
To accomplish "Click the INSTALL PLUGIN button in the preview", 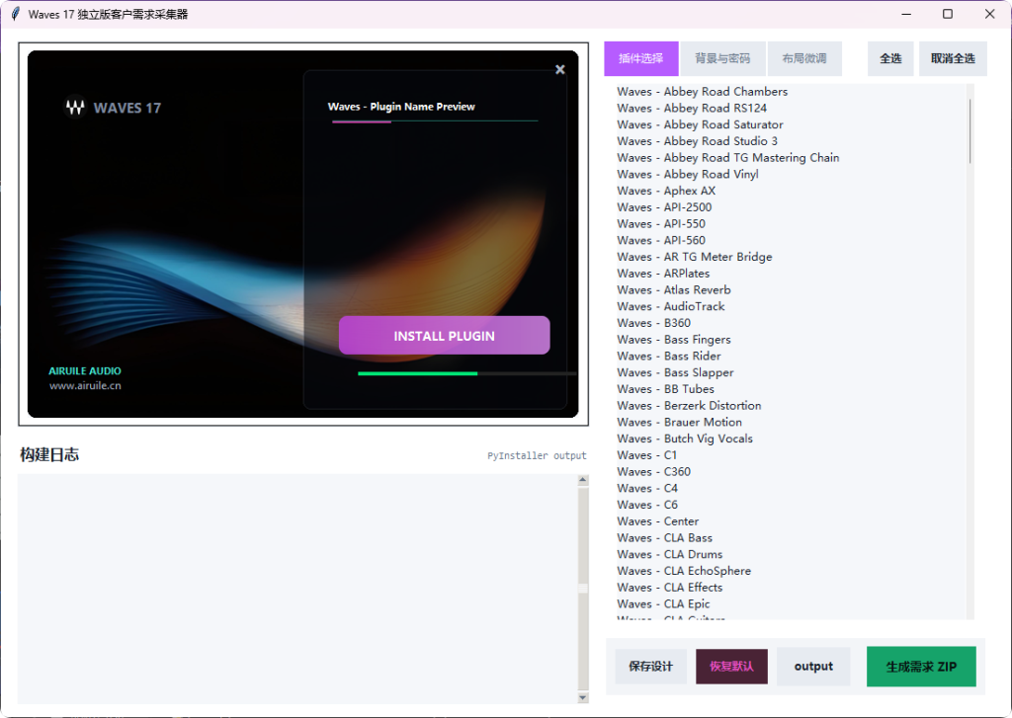I will [444, 336].
